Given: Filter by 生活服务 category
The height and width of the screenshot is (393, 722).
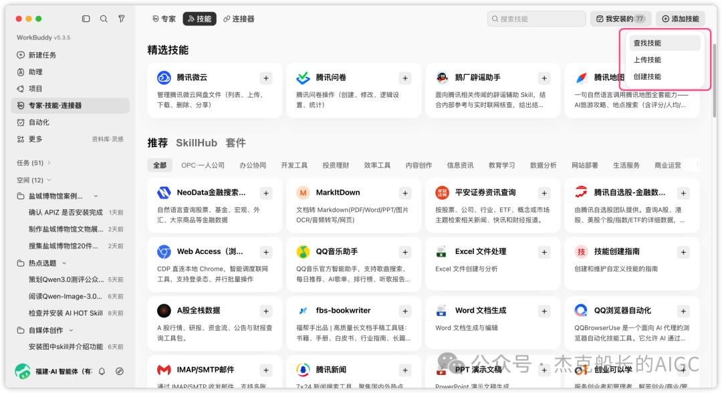Looking at the screenshot, I should pyautogui.click(x=626, y=165).
